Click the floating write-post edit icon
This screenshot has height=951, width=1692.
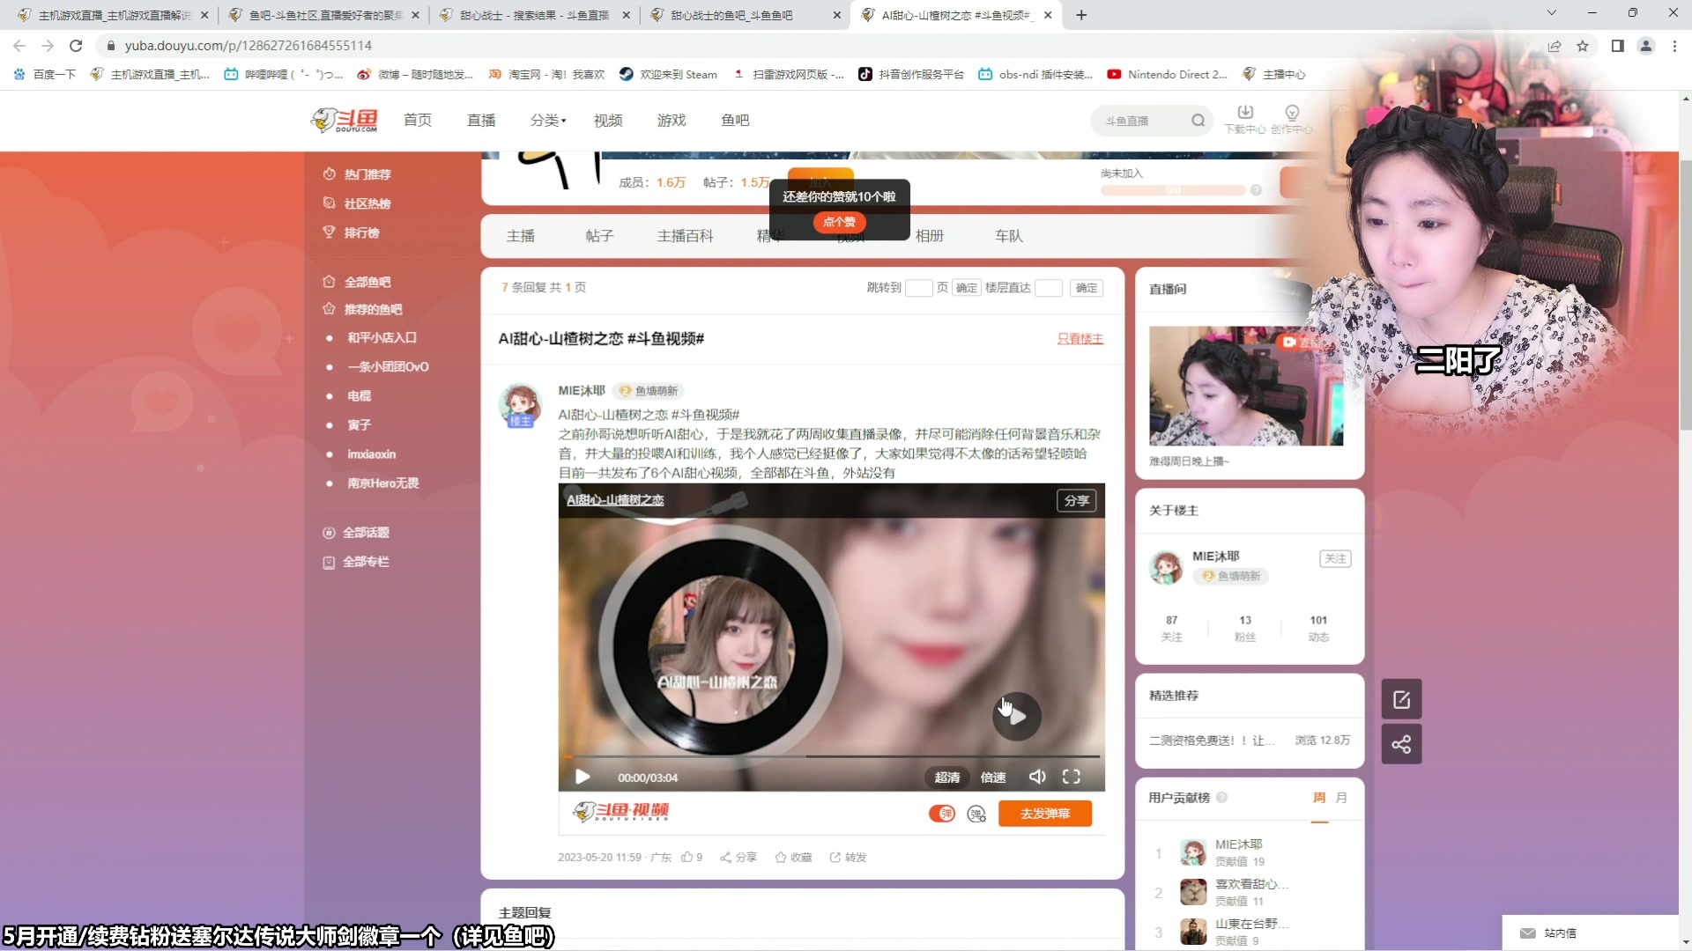(x=1401, y=700)
